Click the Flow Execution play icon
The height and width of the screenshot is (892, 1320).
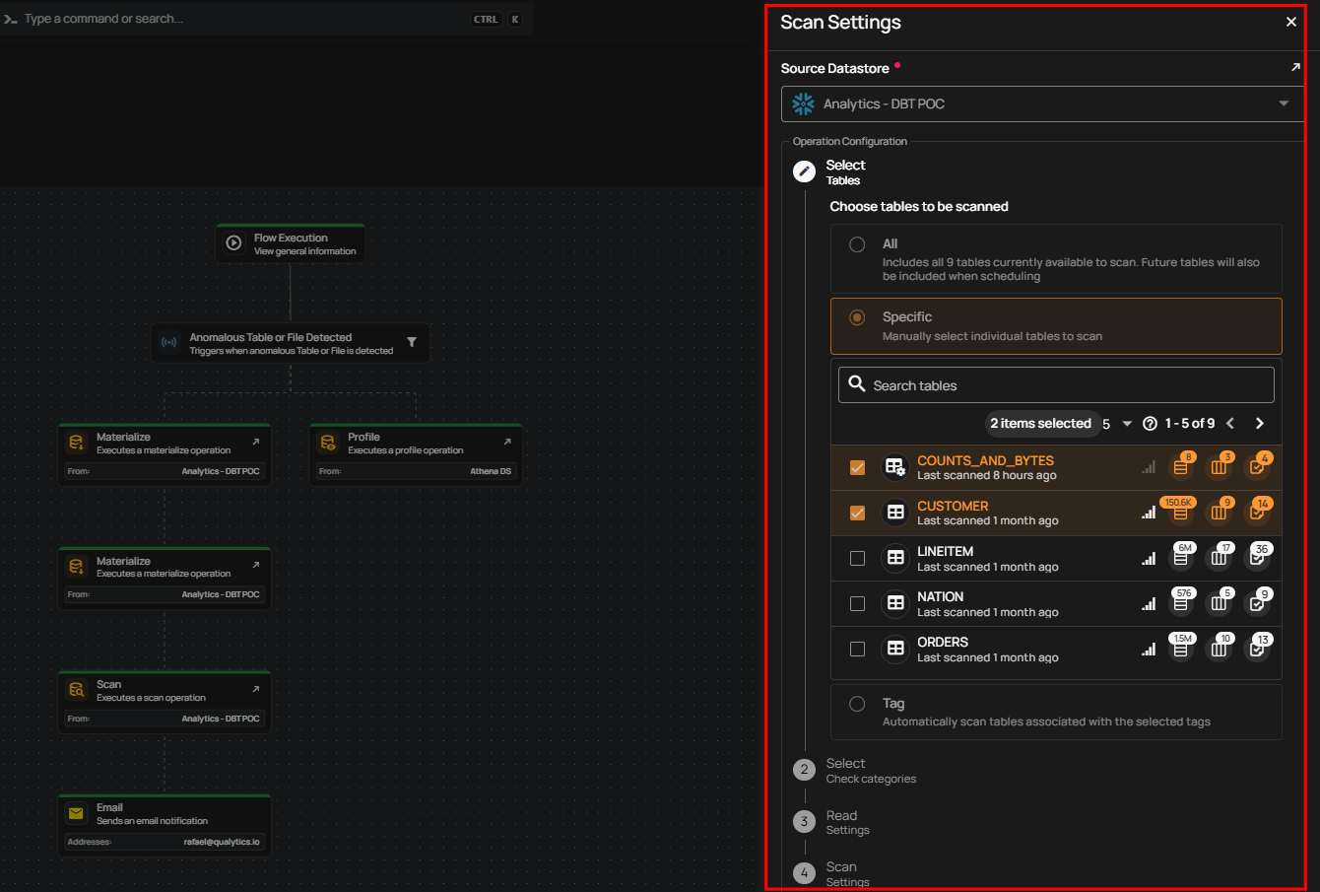click(234, 243)
